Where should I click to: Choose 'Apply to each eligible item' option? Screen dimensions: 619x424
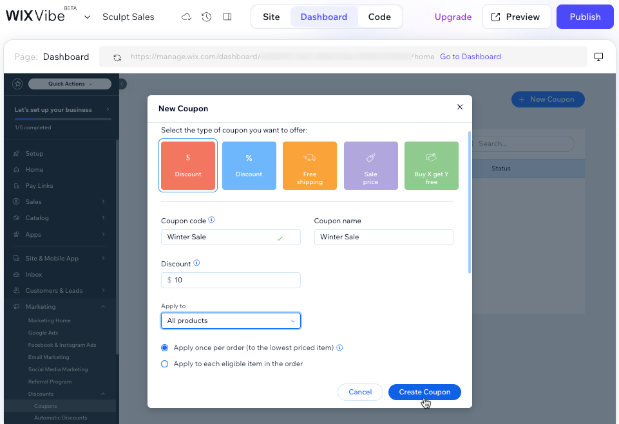click(x=164, y=362)
